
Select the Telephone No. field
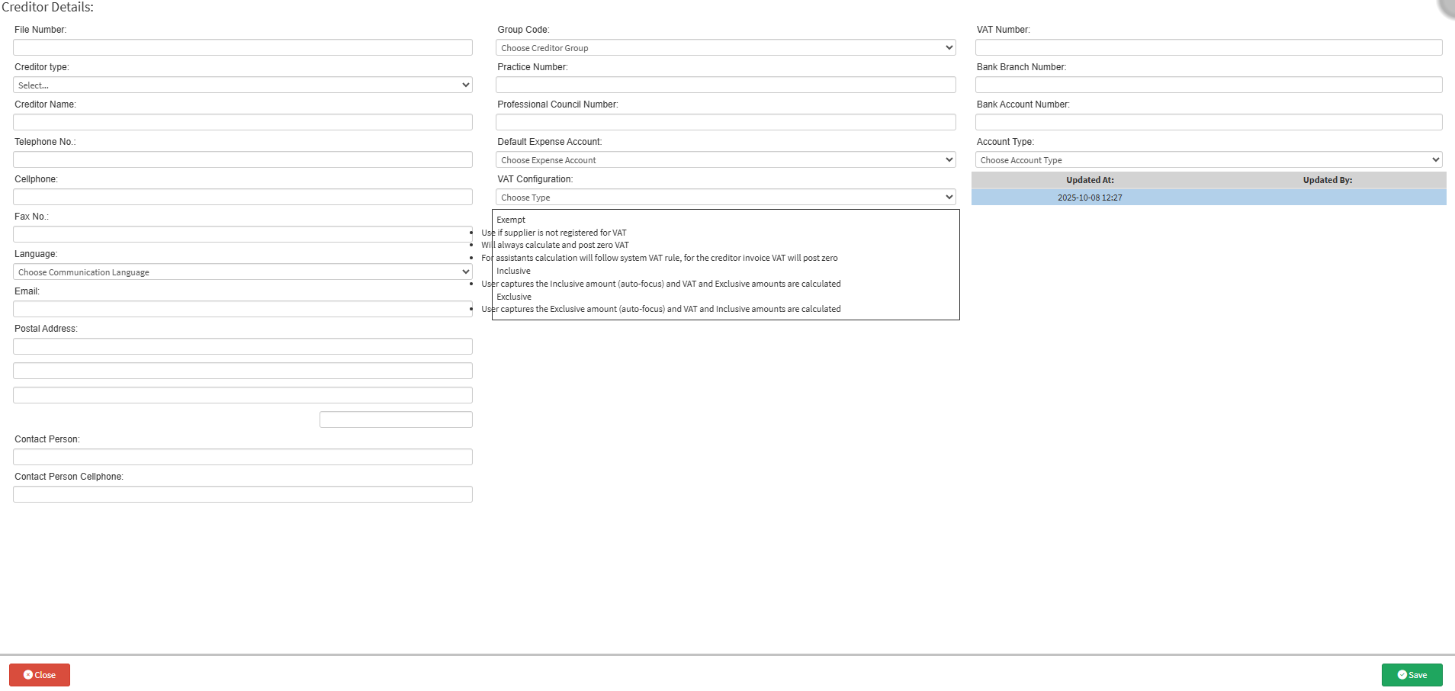pyautogui.click(x=242, y=159)
